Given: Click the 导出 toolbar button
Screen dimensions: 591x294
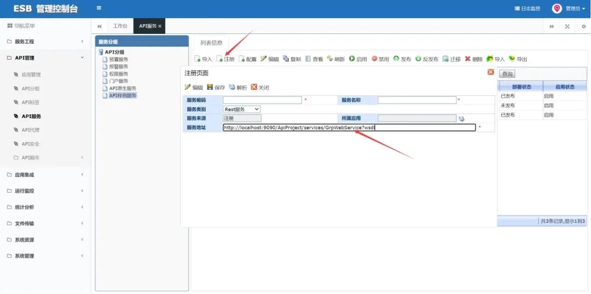Looking at the screenshot, I should tap(518, 59).
